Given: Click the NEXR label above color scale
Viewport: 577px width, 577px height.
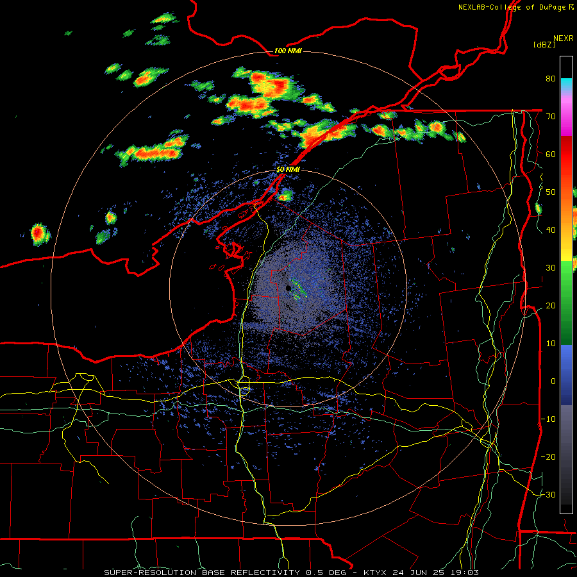Looking at the screenshot, I should 563,38.
